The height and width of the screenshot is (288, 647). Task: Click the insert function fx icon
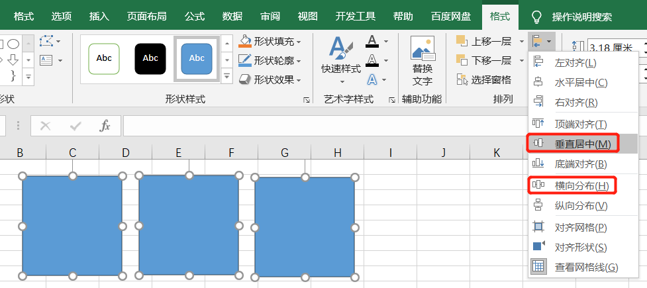(x=105, y=126)
